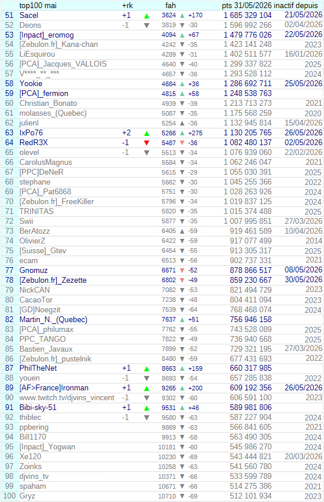Select the Bastien_Javaux name

(x=46, y=349)
